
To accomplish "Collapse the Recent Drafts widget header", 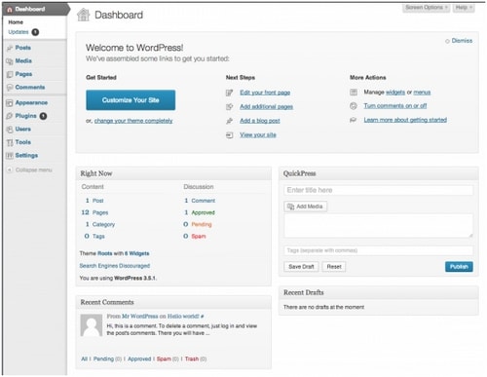I will [379, 292].
